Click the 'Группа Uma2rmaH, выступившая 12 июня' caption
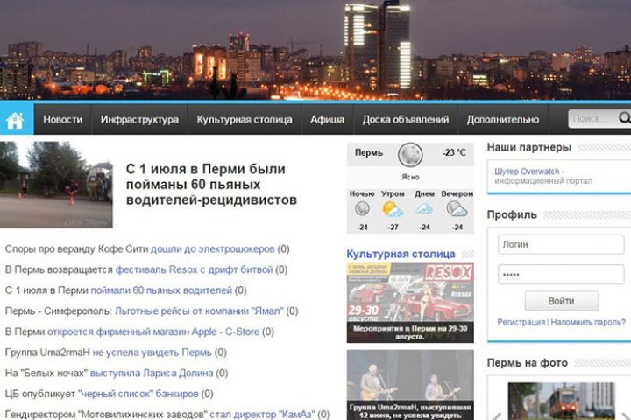Viewport: 631px width, 420px height. pyautogui.click(x=410, y=411)
